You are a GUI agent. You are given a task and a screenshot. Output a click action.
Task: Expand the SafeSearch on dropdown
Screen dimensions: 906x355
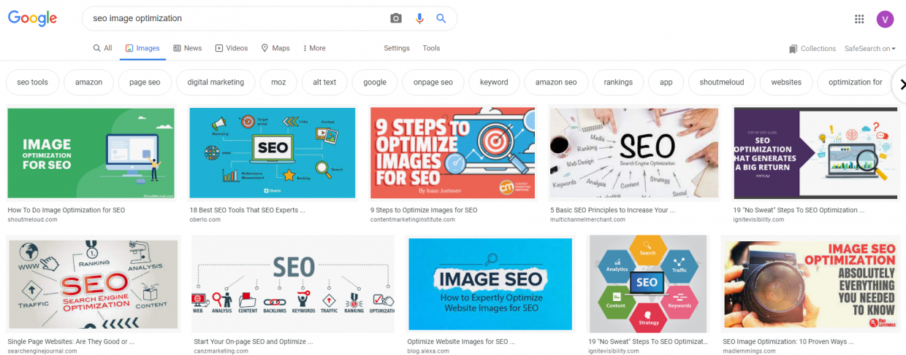coord(870,49)
